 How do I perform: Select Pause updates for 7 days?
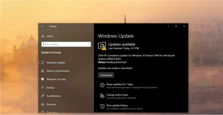point(120,84)
